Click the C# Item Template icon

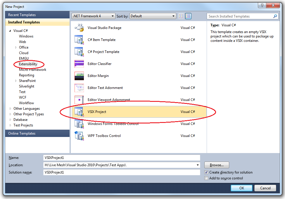[x=79, y=40]
